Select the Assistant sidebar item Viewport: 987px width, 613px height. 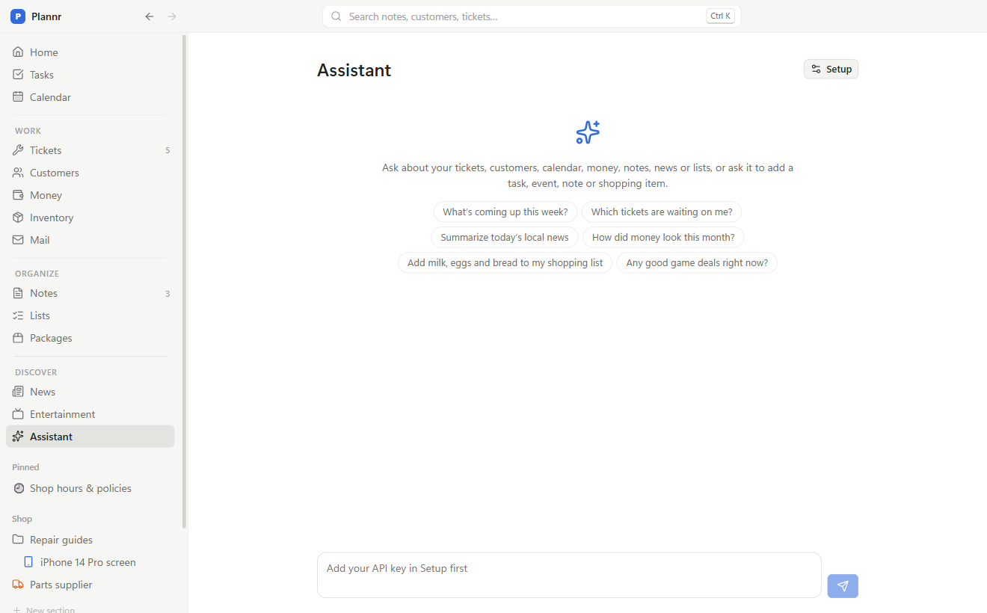tap(90, 437)
